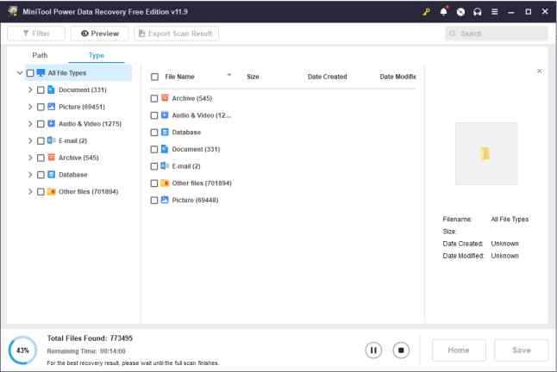Check the E-mail (2) tree checkbox
Screen dimensions: 557x372
[41, 140]
